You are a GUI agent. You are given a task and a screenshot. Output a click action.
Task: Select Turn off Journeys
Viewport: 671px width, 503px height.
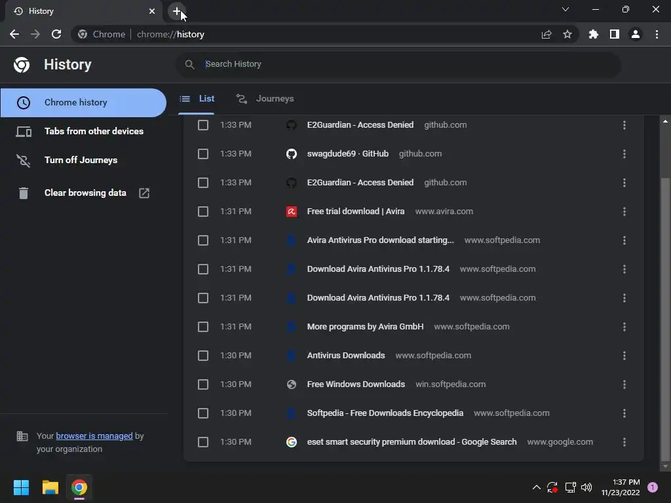[81, 160]
